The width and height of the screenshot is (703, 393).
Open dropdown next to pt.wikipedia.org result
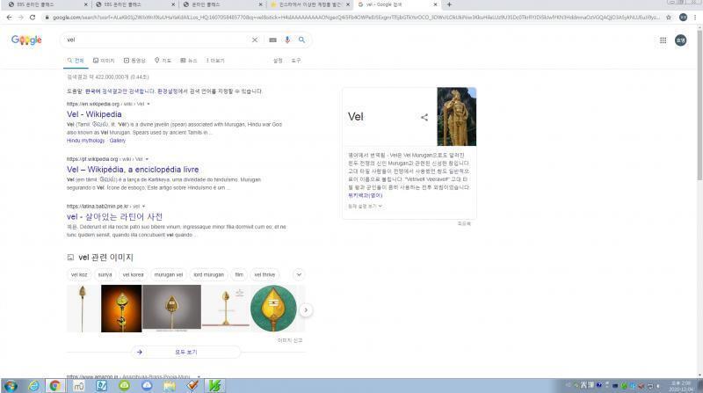(x=147, y=159)
